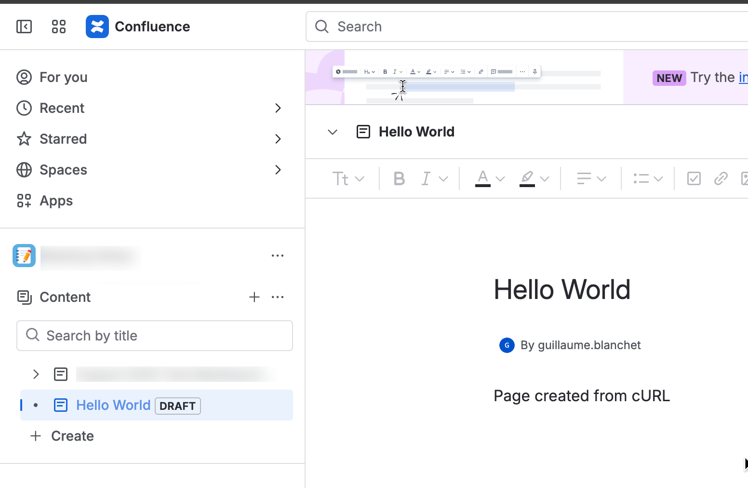Click the Apps grid-plus icon

point(24,201)
